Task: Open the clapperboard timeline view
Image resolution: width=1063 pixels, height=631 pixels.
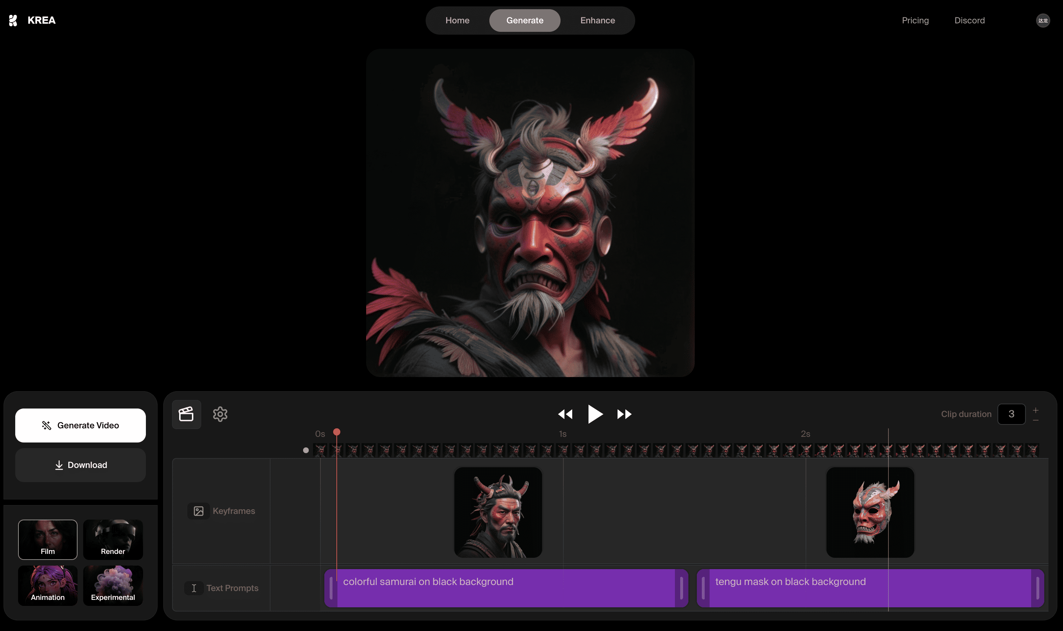Action: click(186, 414)
